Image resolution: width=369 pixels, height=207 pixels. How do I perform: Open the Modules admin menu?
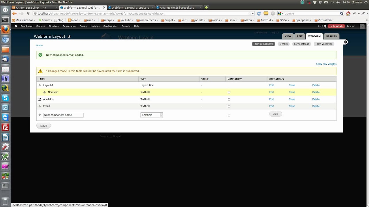[95, 26]
